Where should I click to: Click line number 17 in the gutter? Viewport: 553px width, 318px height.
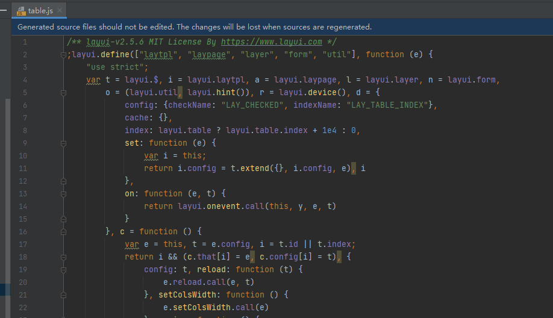23,245
